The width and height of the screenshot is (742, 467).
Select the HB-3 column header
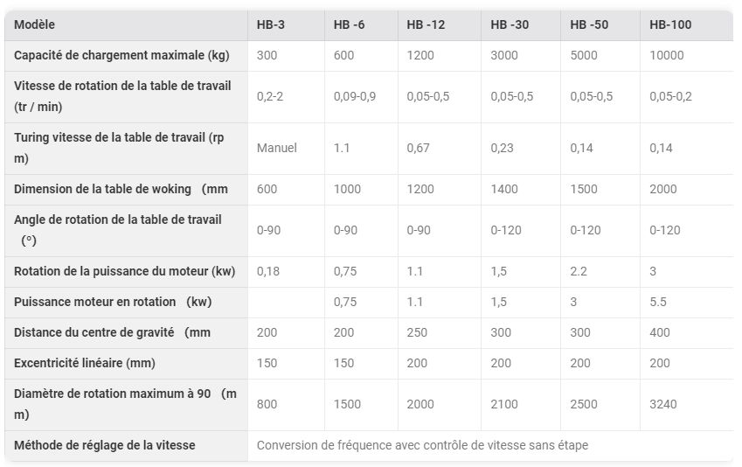pos(271,24)
